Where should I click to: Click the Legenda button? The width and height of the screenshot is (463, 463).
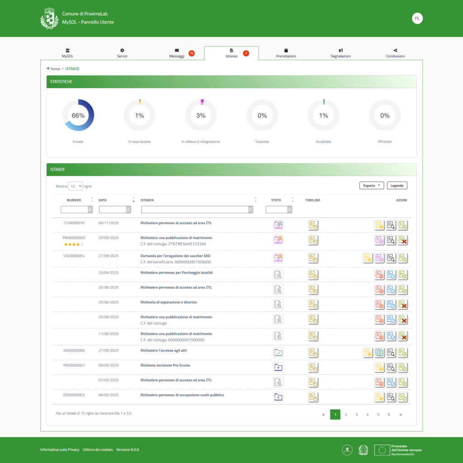(x=397, y=185)
